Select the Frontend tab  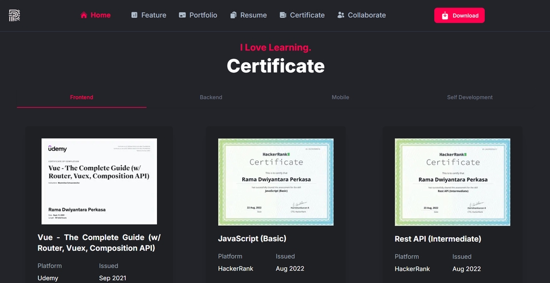point(82,97)
